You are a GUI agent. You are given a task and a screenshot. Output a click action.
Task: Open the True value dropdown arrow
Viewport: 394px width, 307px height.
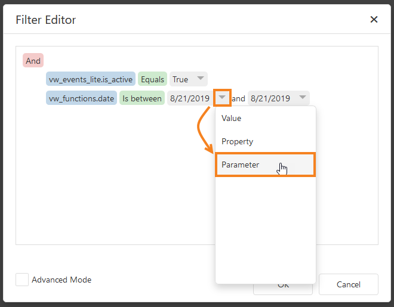pyautogui.click(x=201, y=78)
